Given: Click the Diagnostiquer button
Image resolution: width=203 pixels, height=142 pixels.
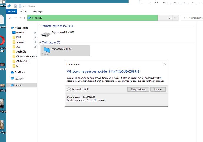Looking at the screenshot, I should 138,89.
